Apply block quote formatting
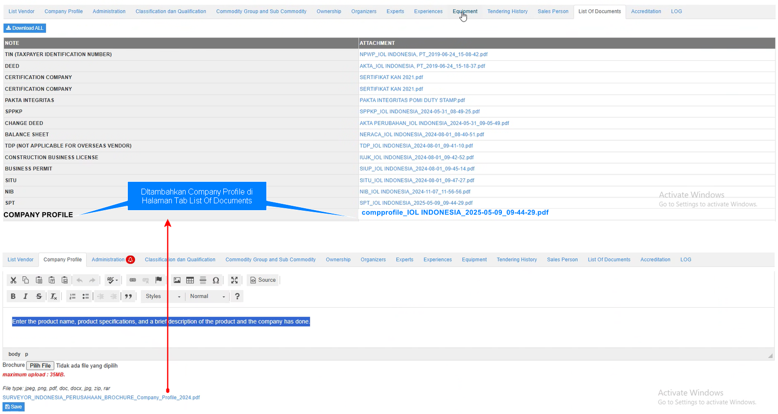This screenshot has height=414, width=778. tap(128, 296)
